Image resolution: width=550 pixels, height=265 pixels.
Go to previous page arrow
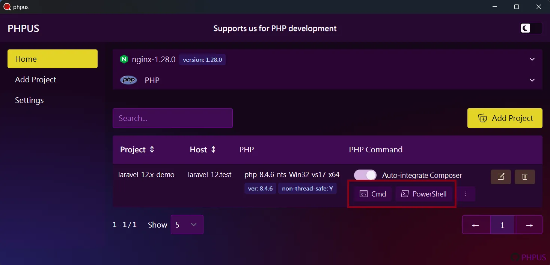point(476,225)
